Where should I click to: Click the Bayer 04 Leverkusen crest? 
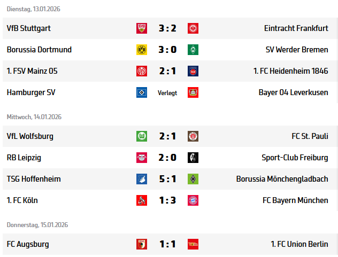coord(193,92)
